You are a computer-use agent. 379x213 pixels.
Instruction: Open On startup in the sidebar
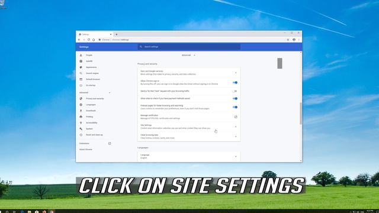(91, 85)
